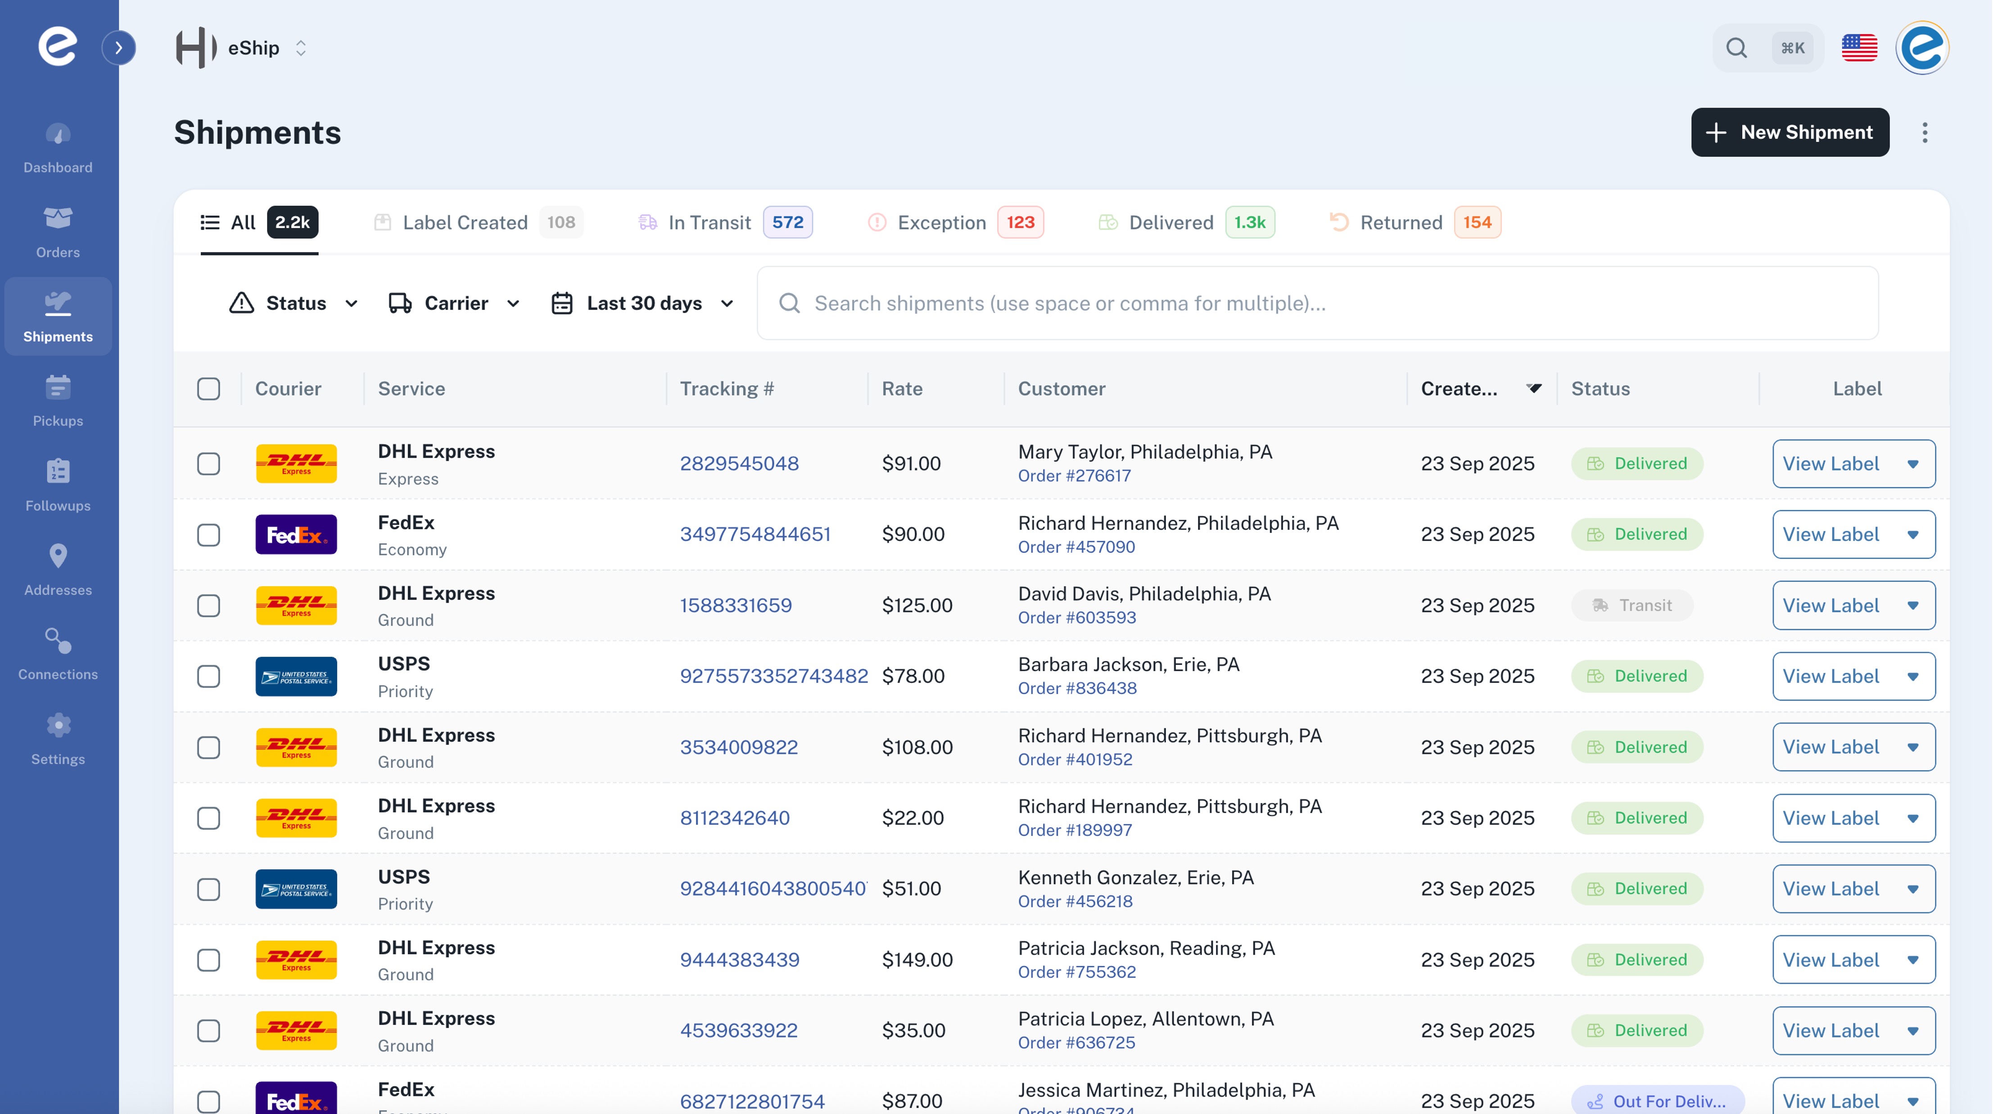Select the Orders icon in sidebar
The image size is (1993, 1114).
57,232
